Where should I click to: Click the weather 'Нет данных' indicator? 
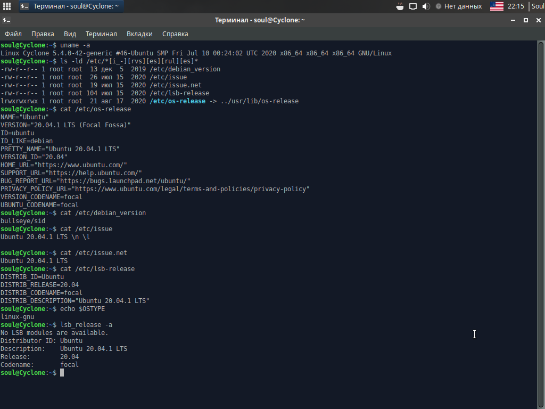(x=458, y=6)
